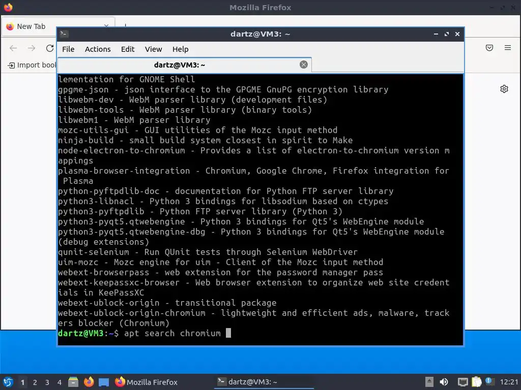This screenshot has width=521, height=390.
Task: Open the Actions menu in the terminal
Action: 98,49
